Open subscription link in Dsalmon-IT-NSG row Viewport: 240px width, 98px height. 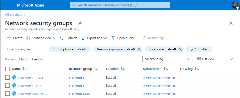[160, 86]
